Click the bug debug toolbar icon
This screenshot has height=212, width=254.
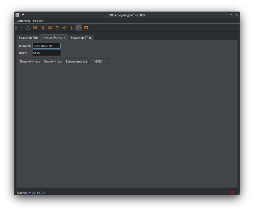pyautogui.click(x=86, y=28)
